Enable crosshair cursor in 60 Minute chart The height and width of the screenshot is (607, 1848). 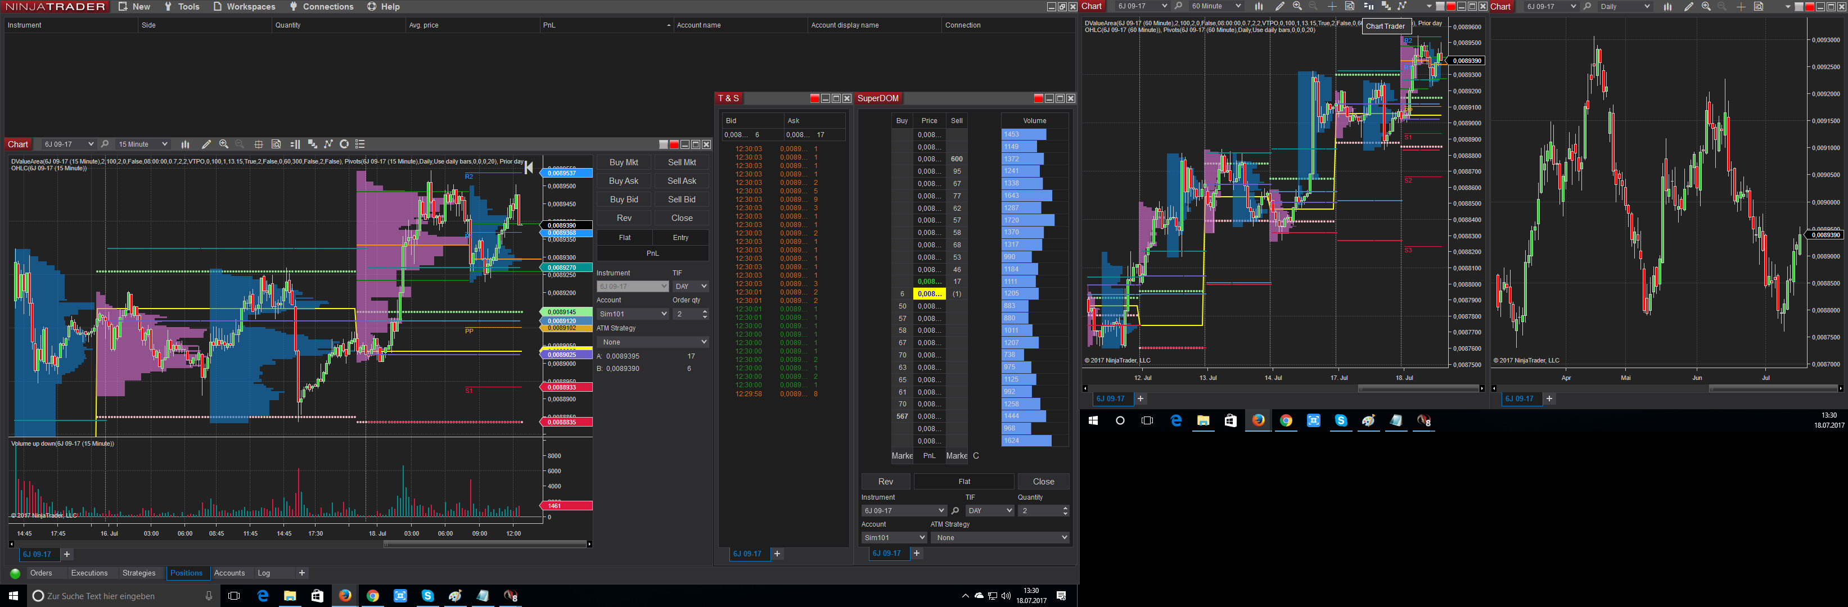pyautogui.click(x=1332, y=6)
